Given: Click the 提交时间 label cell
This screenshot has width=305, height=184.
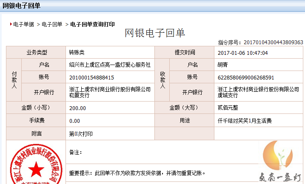Looking at the screenshot, I should 185,52.
